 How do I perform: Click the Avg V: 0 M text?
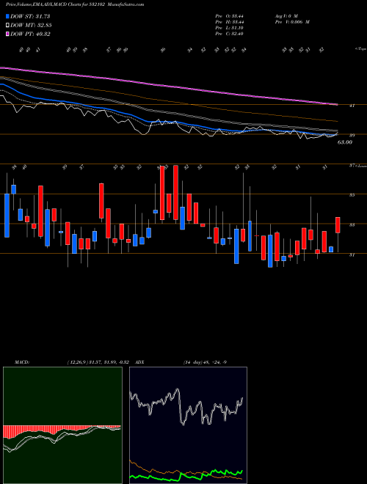pyautogui.click(x=286, y=16)
